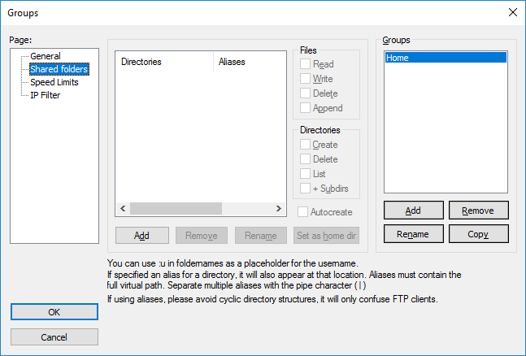Screen dimensions: 526x356
Task: Check the Append files option
Action: 306,108
